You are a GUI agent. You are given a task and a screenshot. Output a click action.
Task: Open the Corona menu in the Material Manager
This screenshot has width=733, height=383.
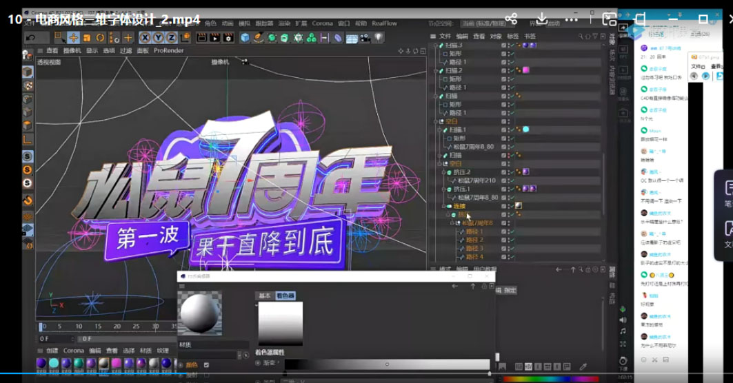point(73,351)
